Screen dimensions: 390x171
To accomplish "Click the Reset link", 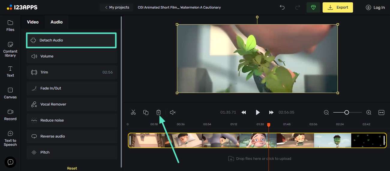I will click(72, 168).
